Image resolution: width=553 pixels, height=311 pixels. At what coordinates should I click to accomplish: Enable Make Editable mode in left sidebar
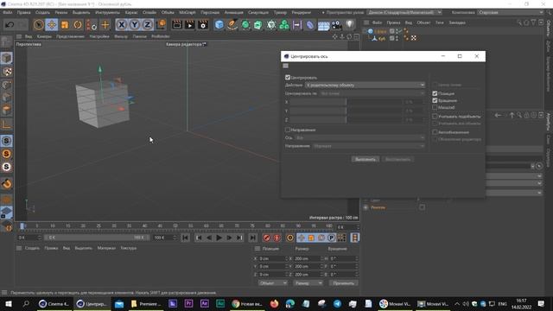point(6,42)
